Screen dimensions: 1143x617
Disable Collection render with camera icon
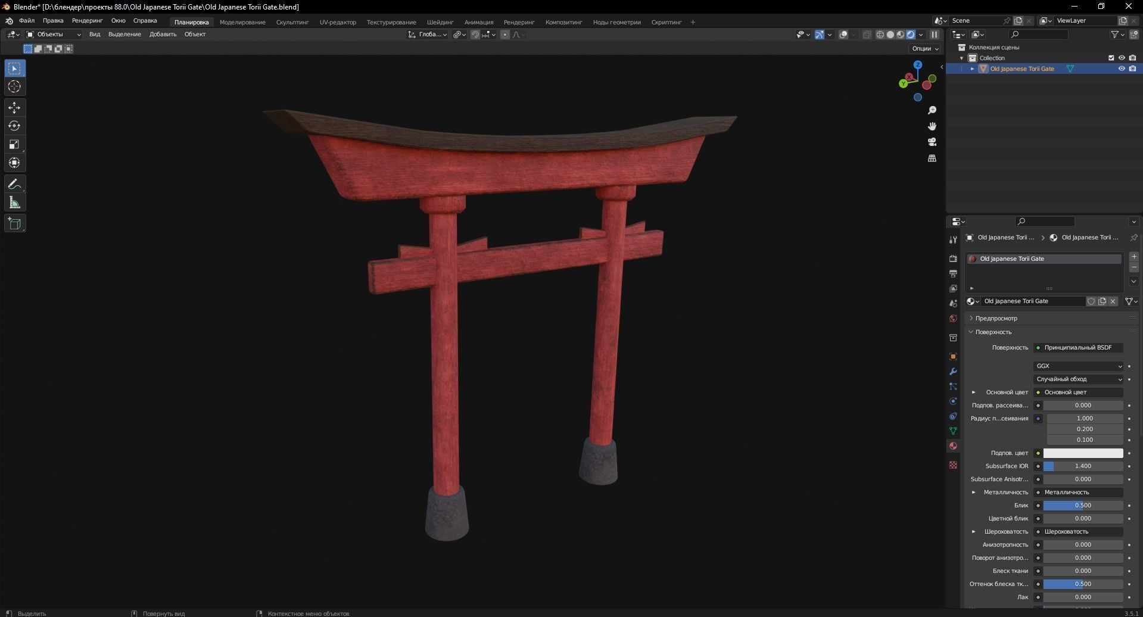pyautogui.click(x=1132, y=58)
